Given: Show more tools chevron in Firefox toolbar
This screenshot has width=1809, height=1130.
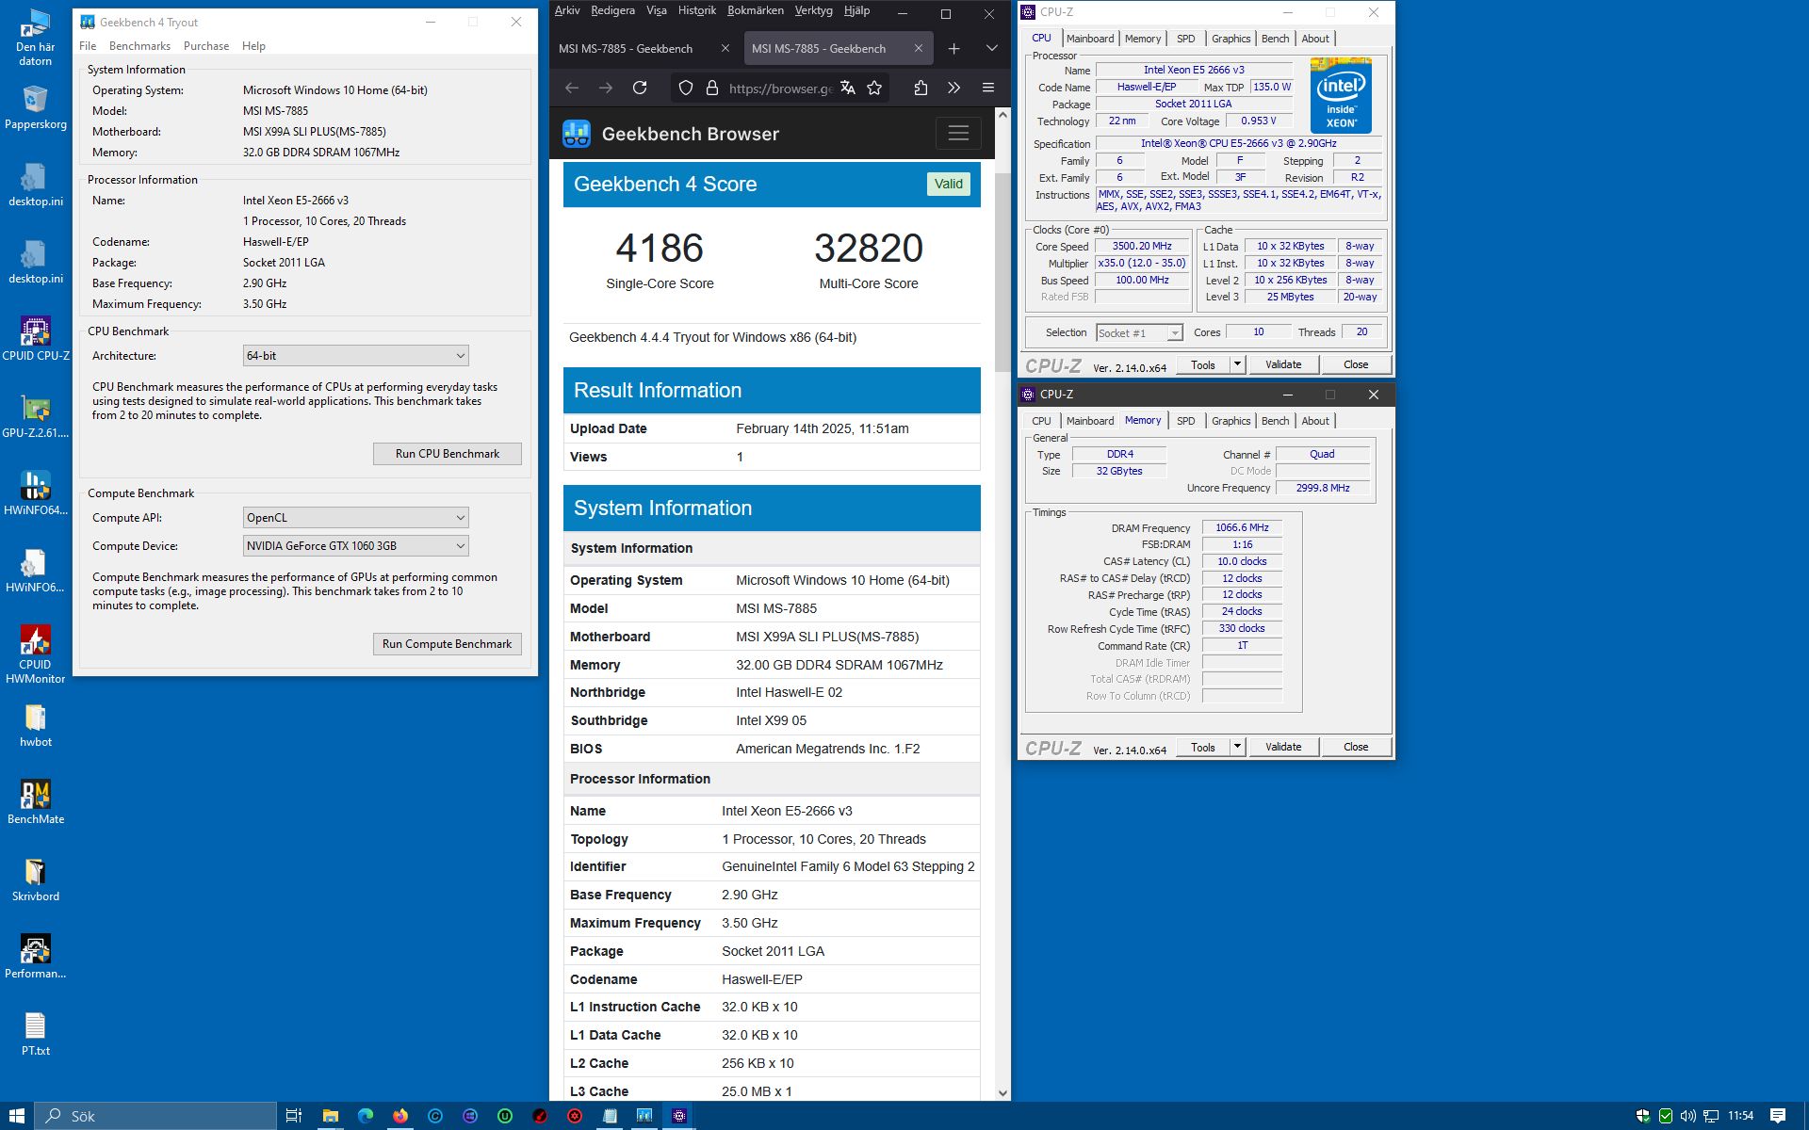Looking at the screenshot, I should (953, 88).
